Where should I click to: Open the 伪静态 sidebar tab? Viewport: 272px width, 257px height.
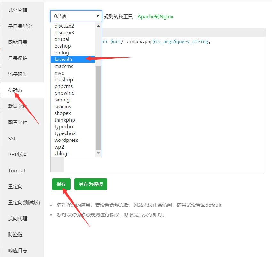point(15,91)
